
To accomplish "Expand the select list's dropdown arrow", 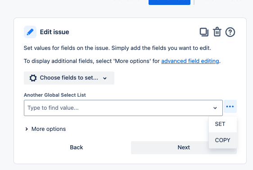I will tap(215, 108).
